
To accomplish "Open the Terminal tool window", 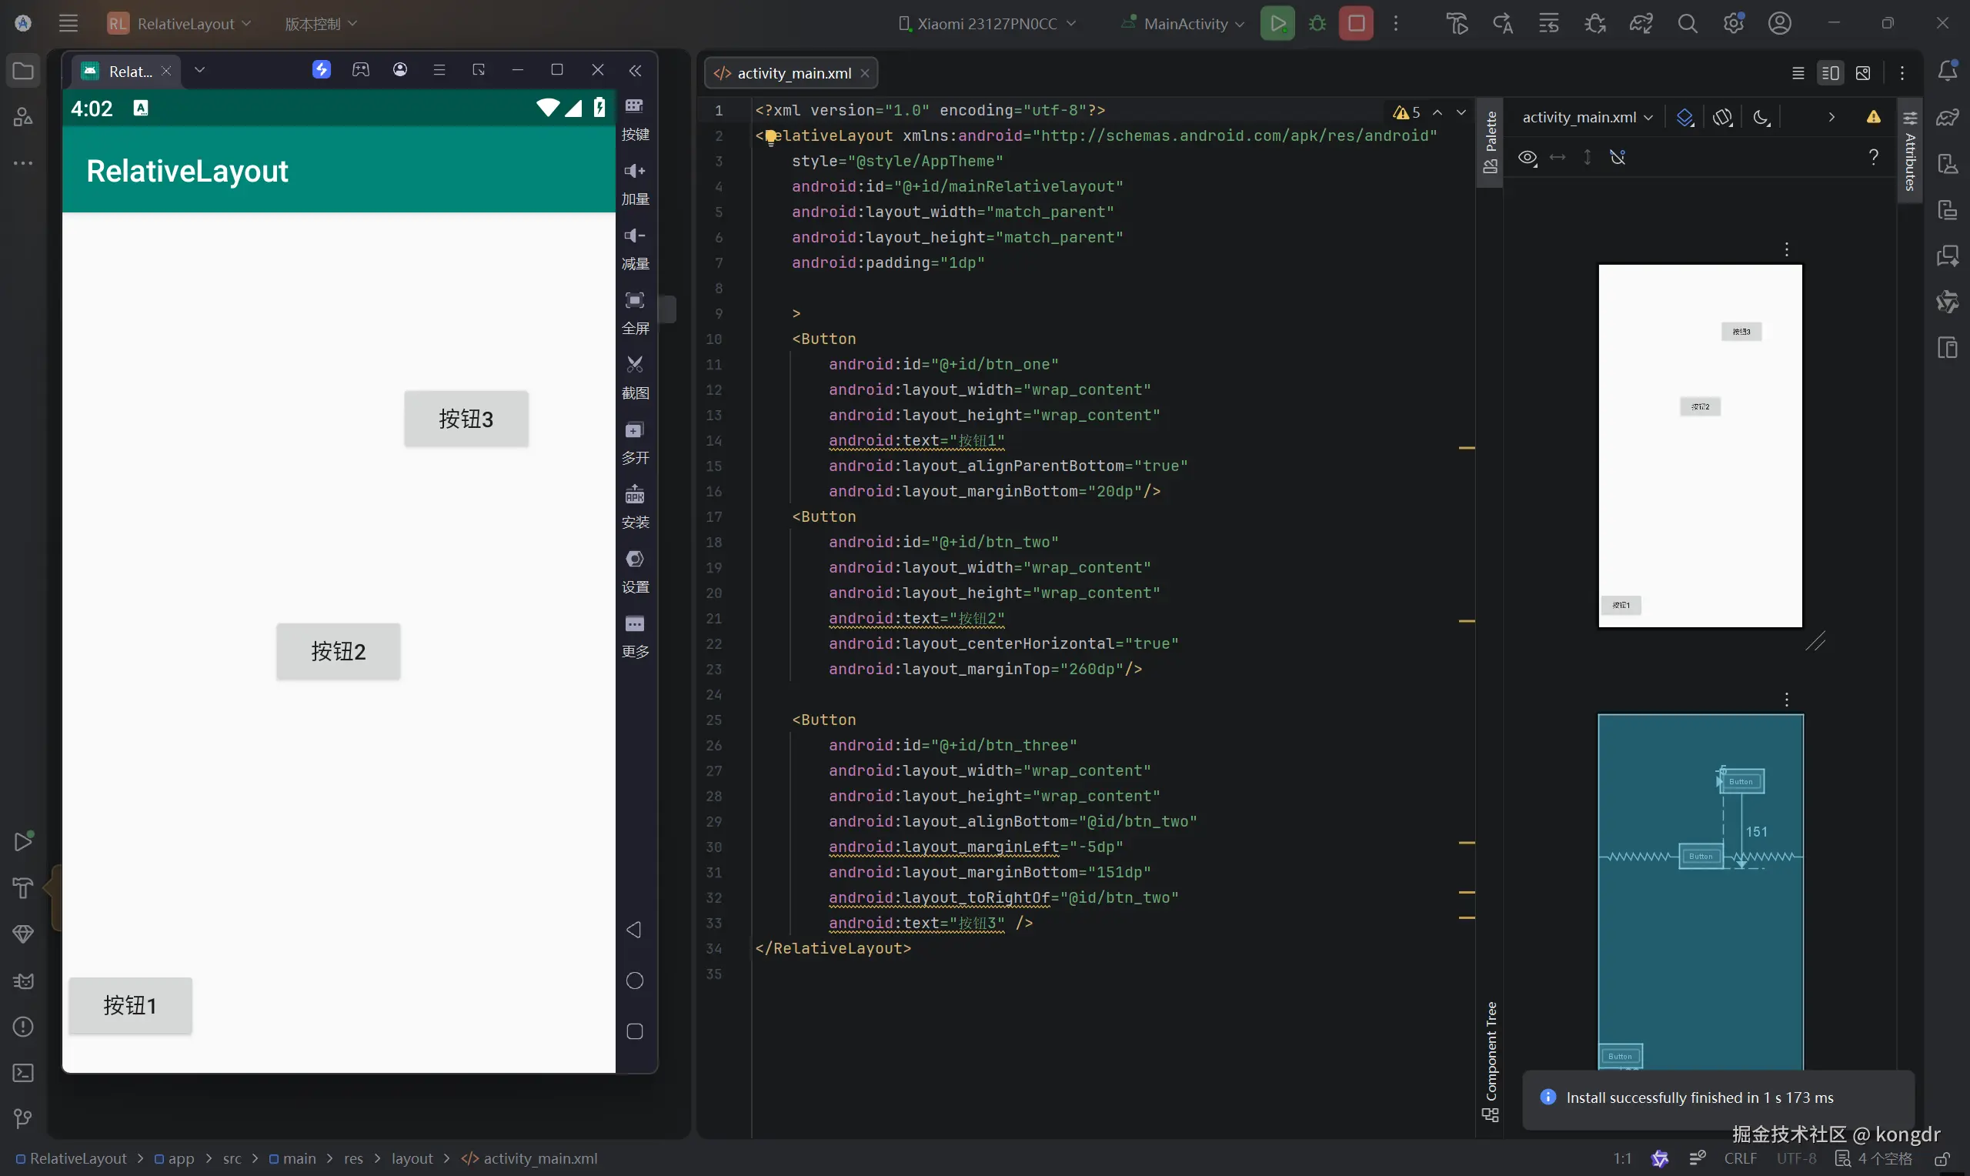I will click(23, 1073).
